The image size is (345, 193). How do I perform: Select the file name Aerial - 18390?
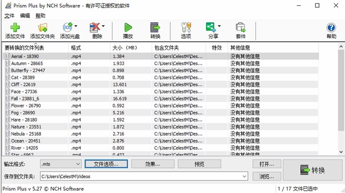click(x=25, y=56)
